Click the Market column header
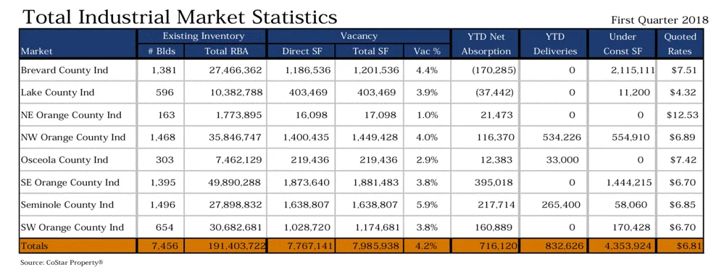 pos(37,51)
